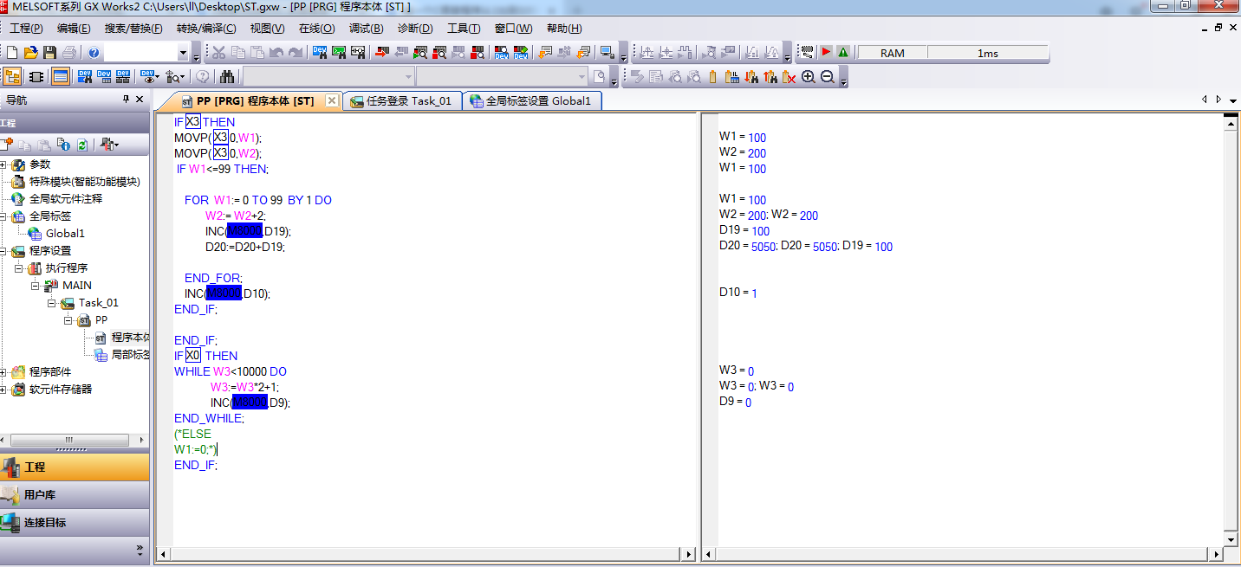1241x567 pixels.
Task: Click the Save project icon
Action: coord(49,53)
